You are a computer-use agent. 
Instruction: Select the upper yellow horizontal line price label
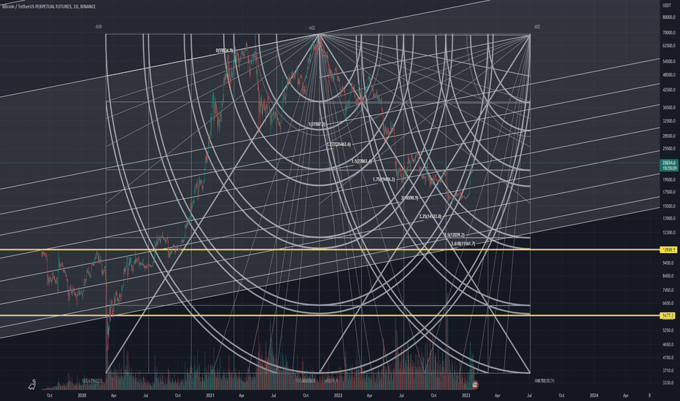668,249
